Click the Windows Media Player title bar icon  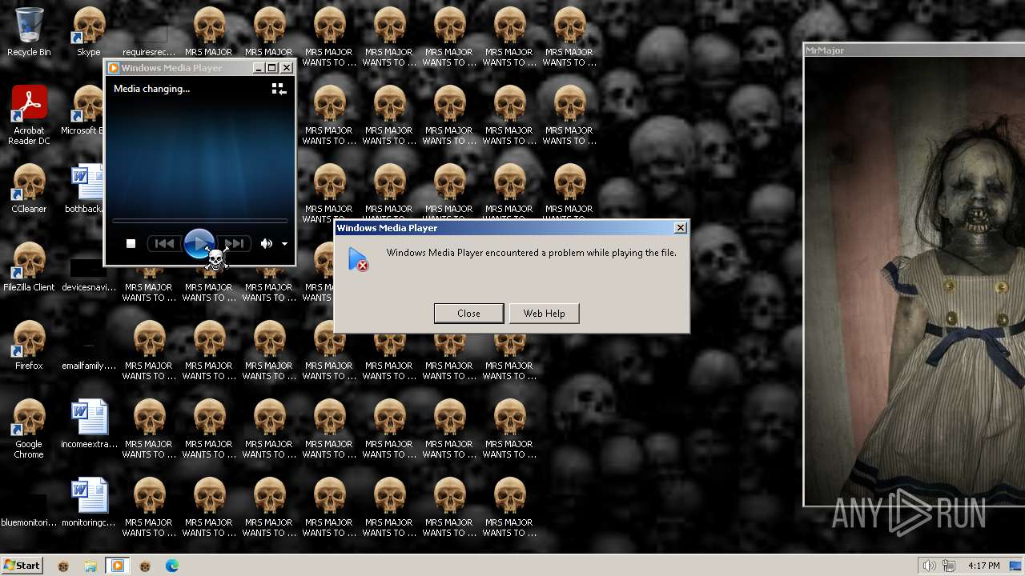tap(113, 68)
